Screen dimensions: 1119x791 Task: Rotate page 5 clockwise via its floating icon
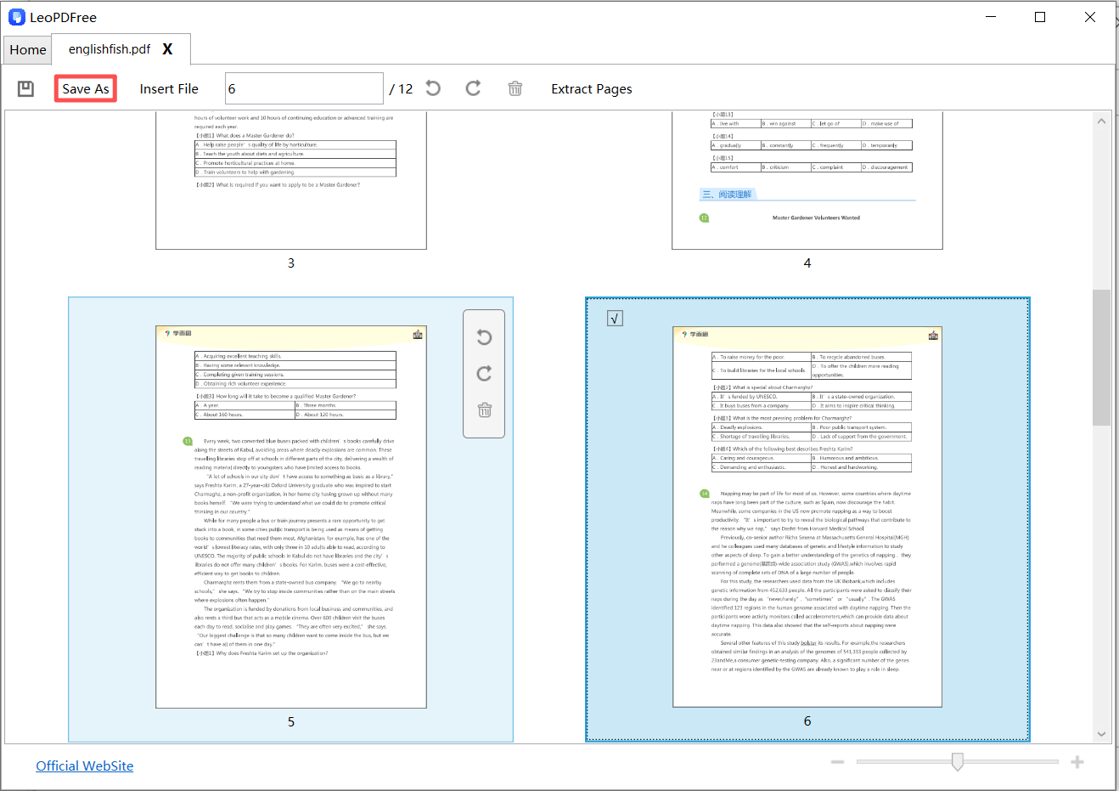pyautogui.click(x=484, y=374)
